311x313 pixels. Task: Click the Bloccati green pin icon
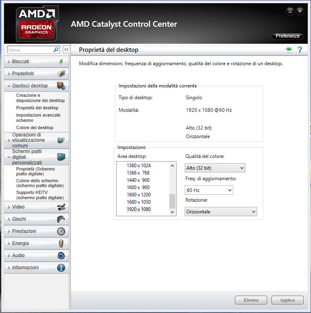(61, 62)
